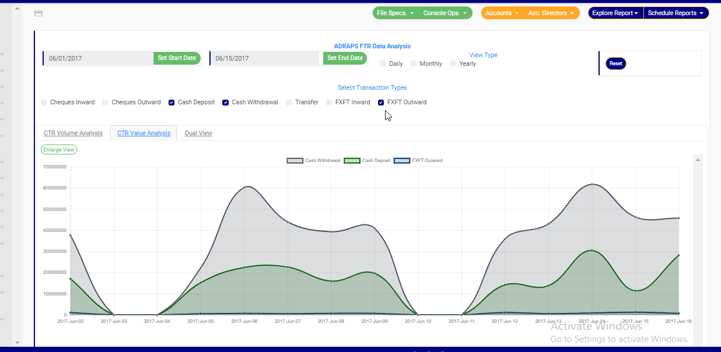Tick the FXFT Inward checkbox
Screen dimensions: 721x352
329,103
